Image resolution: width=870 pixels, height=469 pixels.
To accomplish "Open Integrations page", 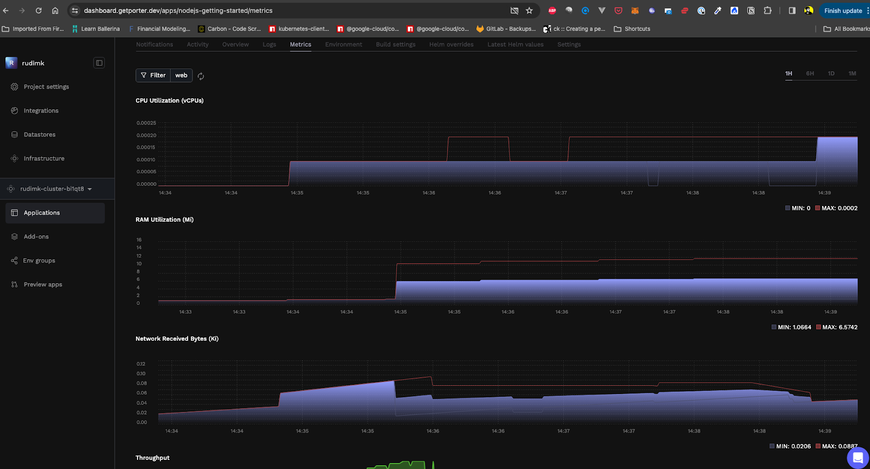I will [x=41, y=111].
